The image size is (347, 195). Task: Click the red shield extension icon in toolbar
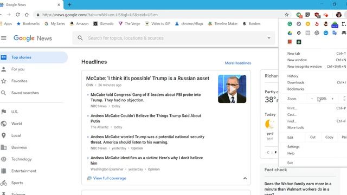(x=317, y=15)
